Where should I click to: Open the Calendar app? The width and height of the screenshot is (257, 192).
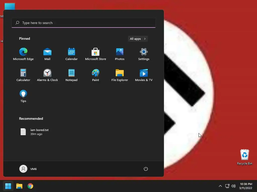pos(72,54)
